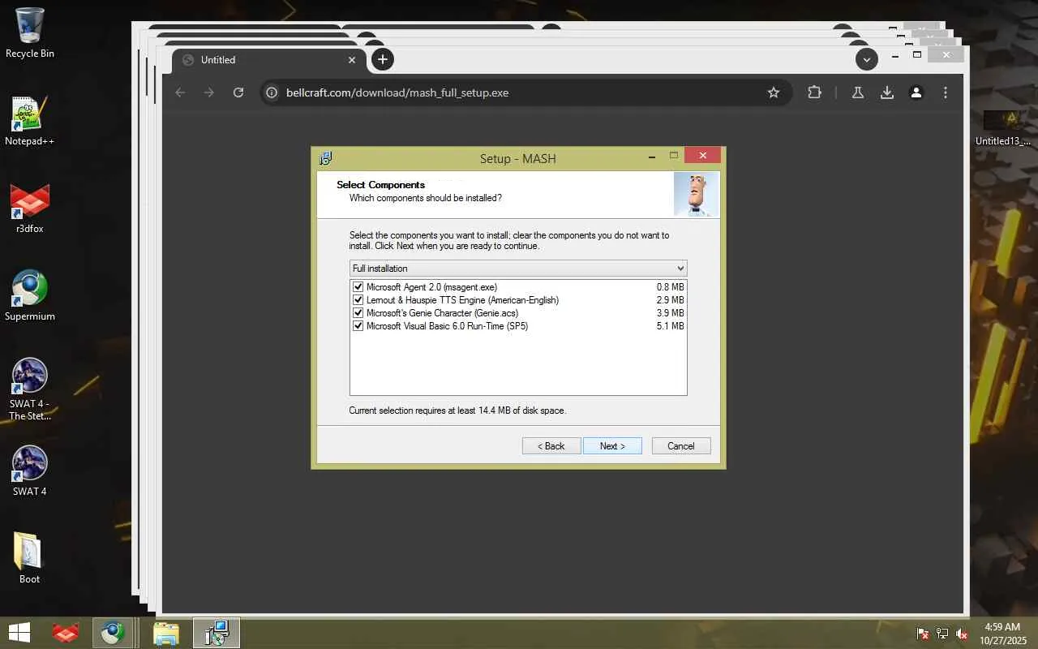The width and height of the screenshot is (1038, 649).
Task: Open the browser labs flask icon
Action: 857,92
